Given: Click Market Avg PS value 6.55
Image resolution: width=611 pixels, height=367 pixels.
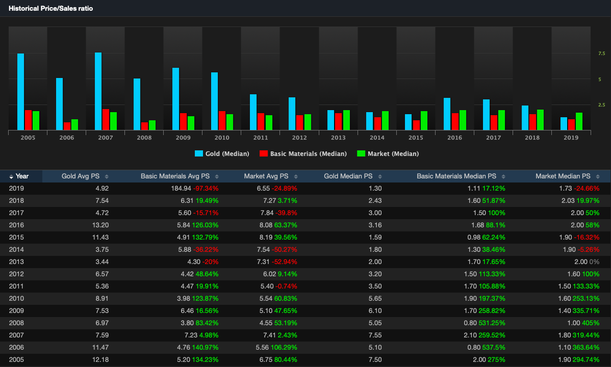Looking at the screenshot, I should (x=263, y=189).
